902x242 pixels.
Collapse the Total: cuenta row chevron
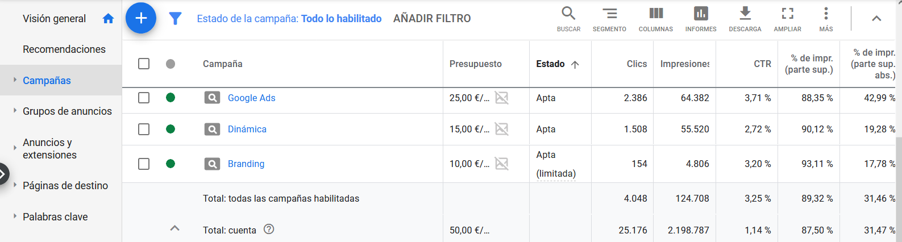click(175, 228)
